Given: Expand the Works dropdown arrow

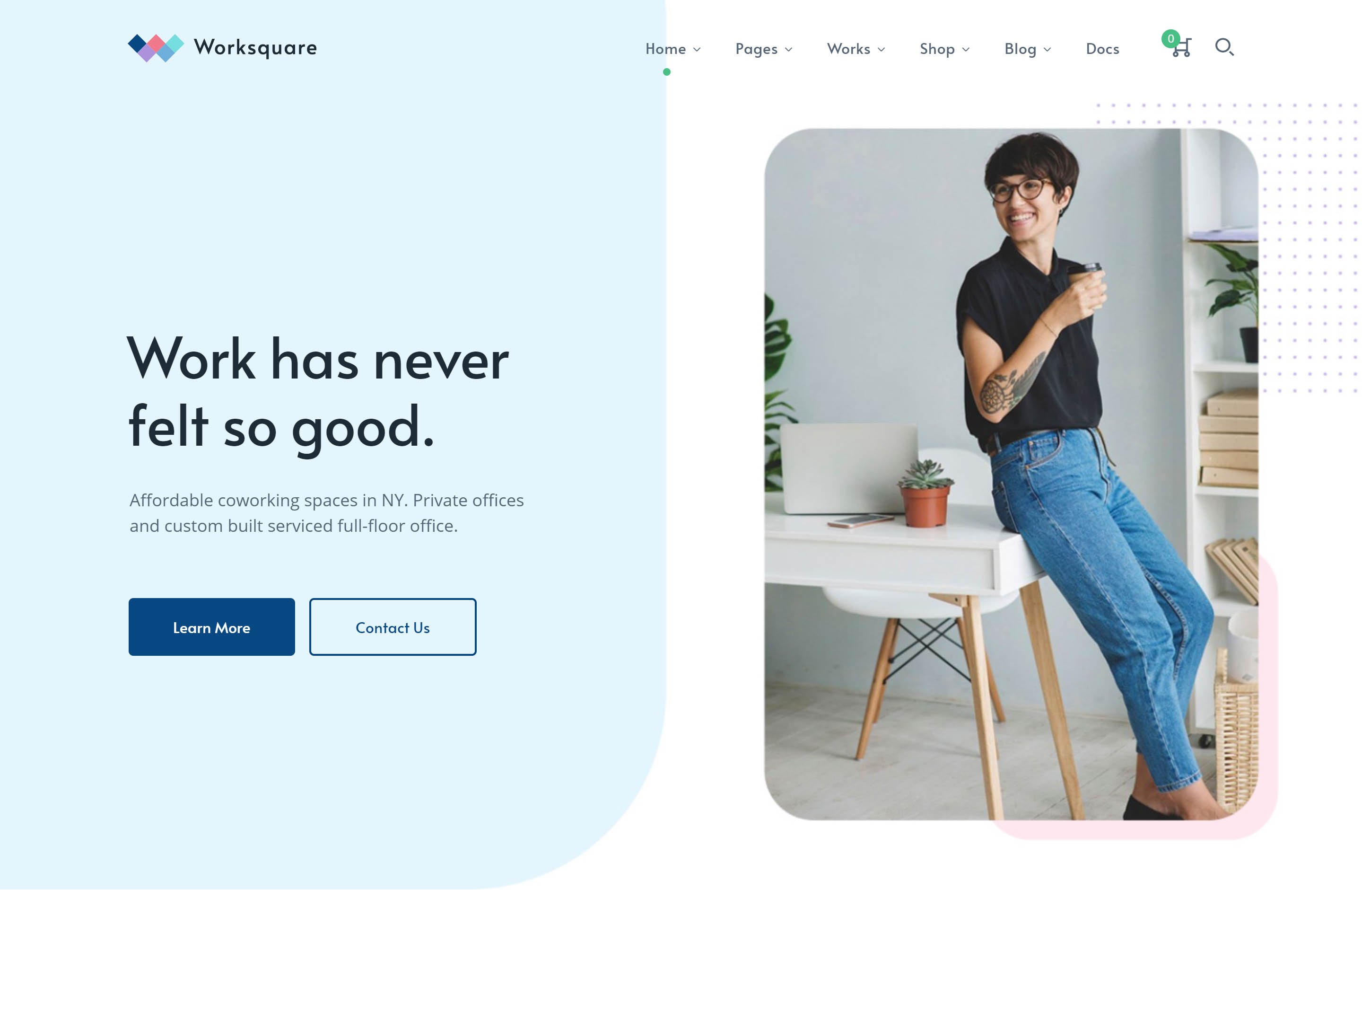Looking at the screenshot, I should point(881,50).
